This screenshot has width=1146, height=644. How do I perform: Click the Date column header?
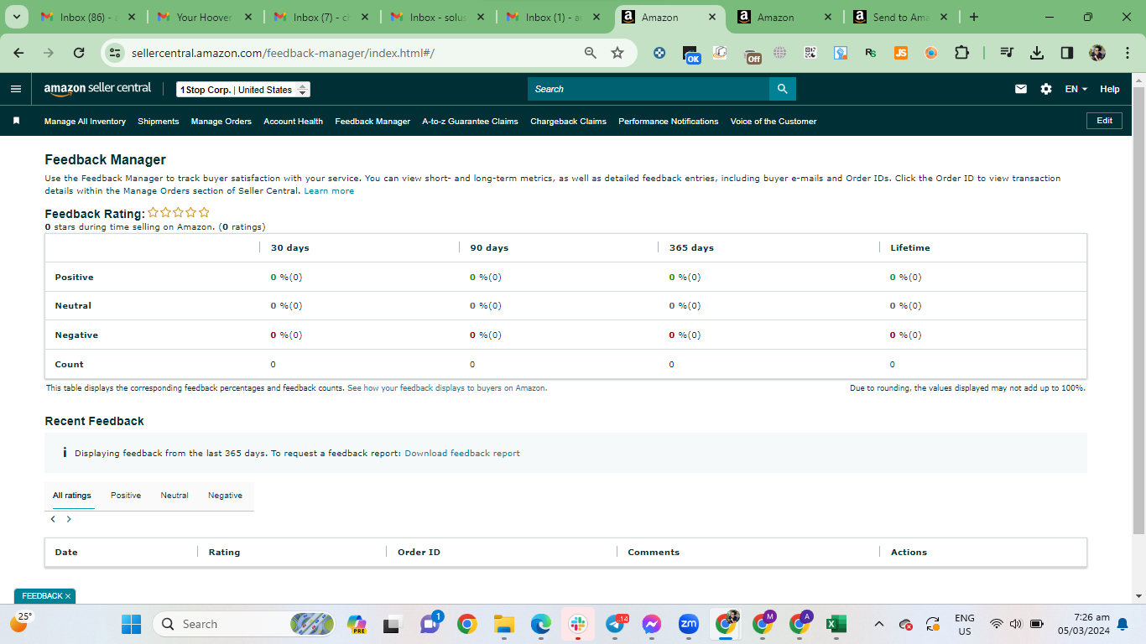(66, 553)
